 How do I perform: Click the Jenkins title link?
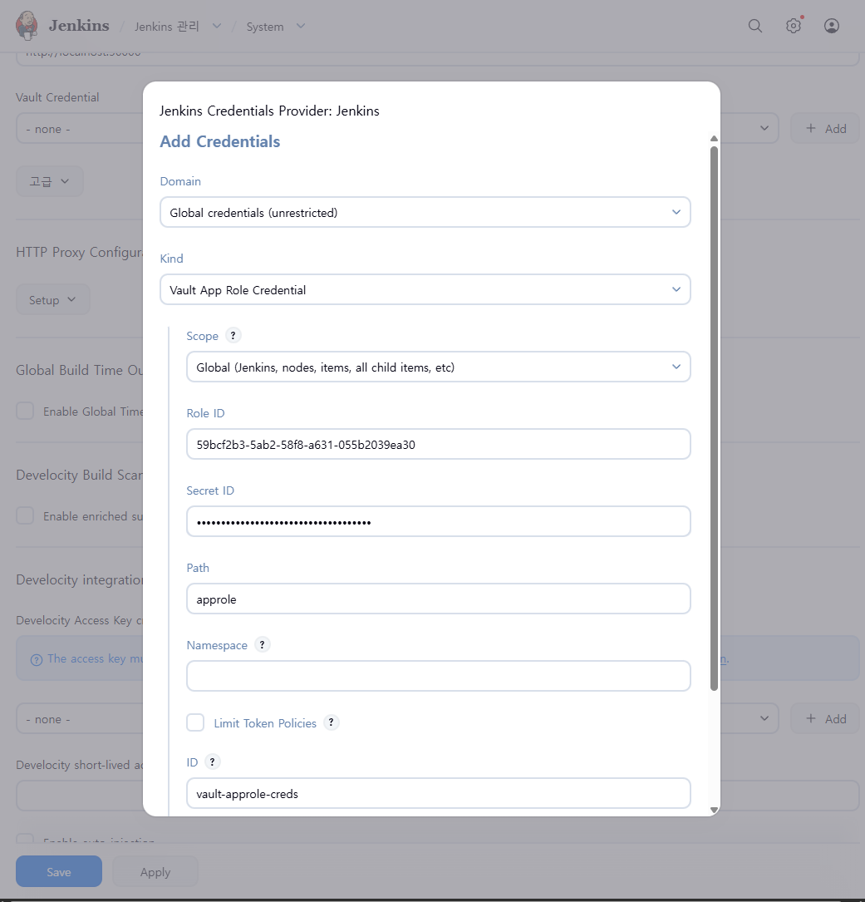(x=79, y=26)
